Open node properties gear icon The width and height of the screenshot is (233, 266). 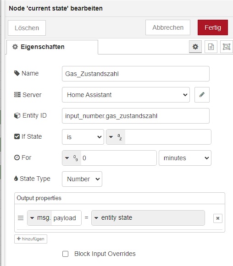point(195,47)
